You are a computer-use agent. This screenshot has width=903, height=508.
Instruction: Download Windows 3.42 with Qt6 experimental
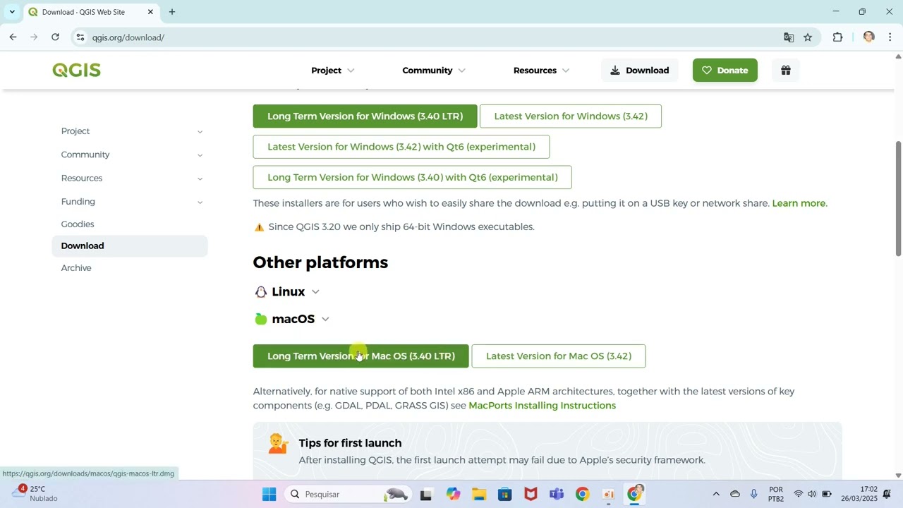coord(401,147)
